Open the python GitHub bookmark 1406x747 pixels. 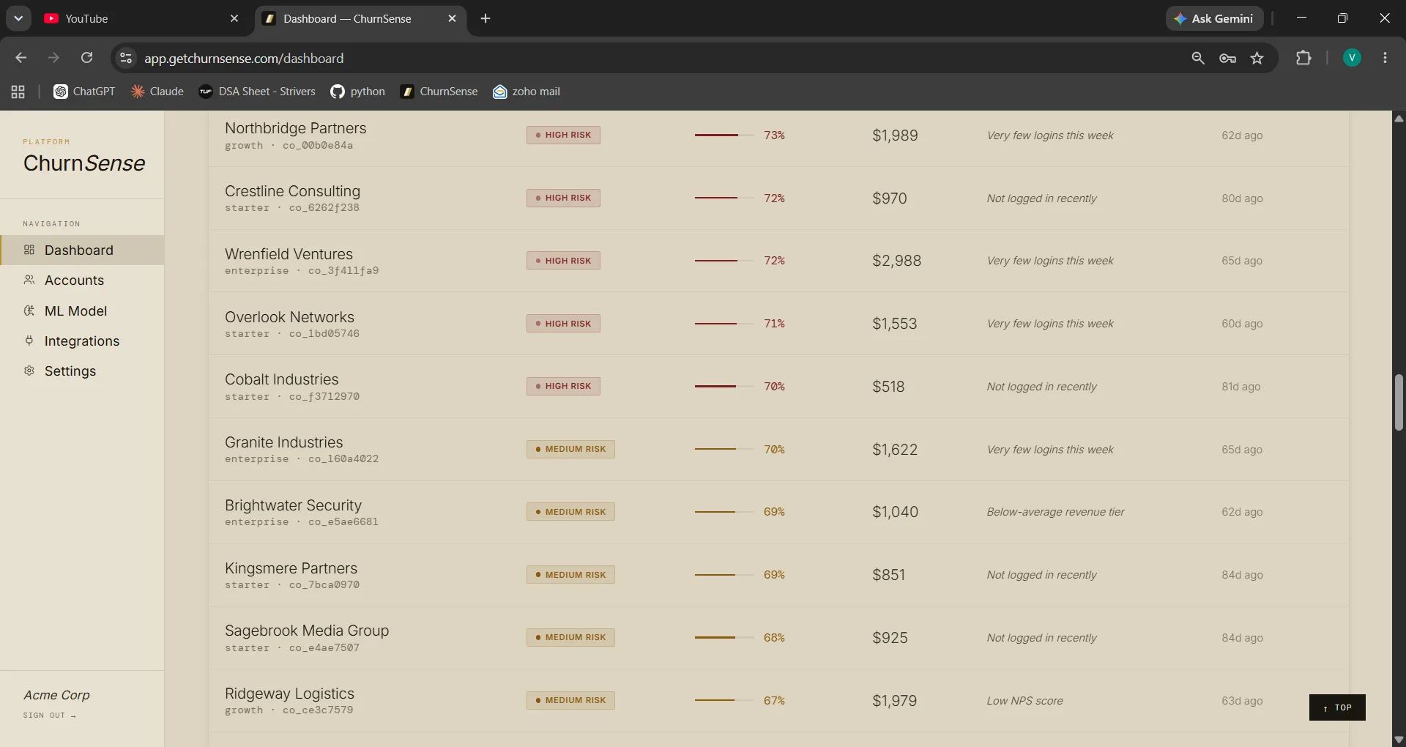(357, 92)
